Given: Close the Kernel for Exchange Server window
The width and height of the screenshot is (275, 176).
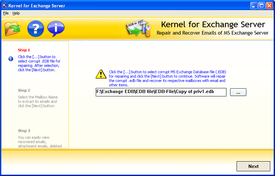Looking at the screenshot, I should [x=269, y=6].
